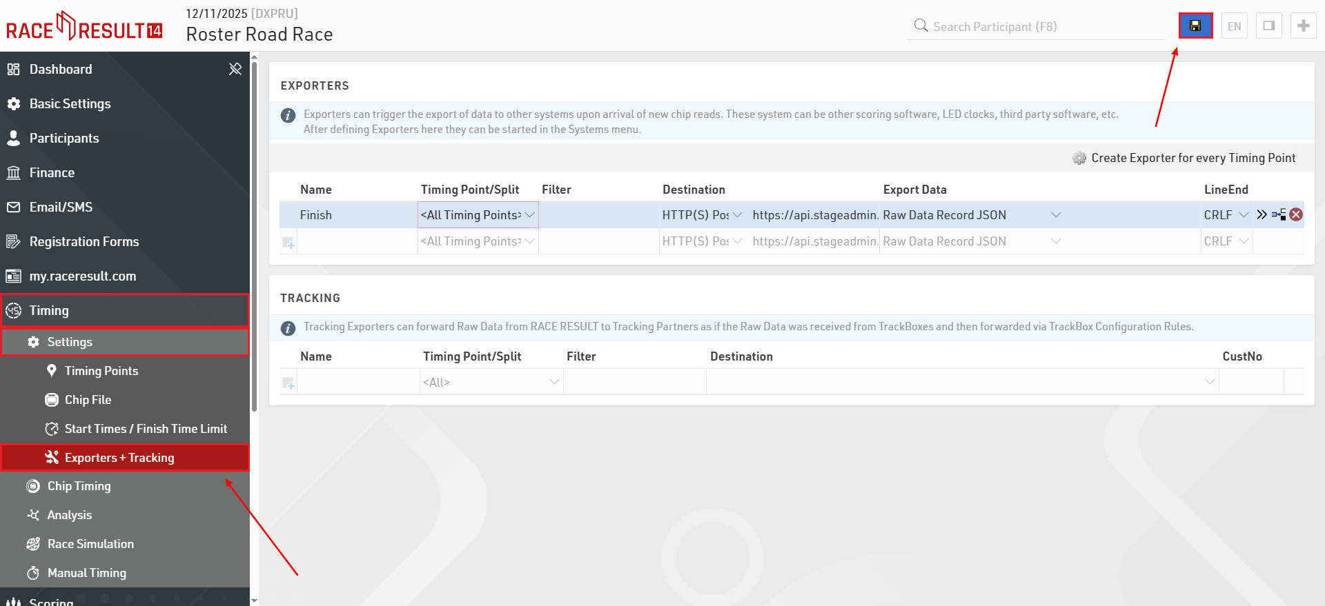Open Start Times / Finish Time Limit

(124, 429)
